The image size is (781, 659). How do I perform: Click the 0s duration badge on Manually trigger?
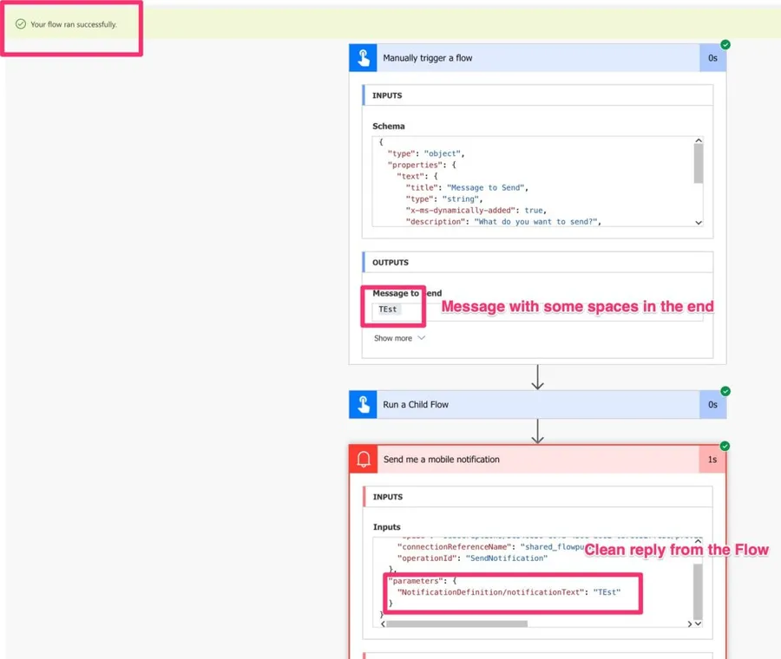(712, 58)
